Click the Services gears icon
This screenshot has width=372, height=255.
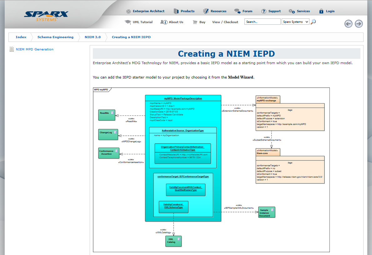(292, 11)
